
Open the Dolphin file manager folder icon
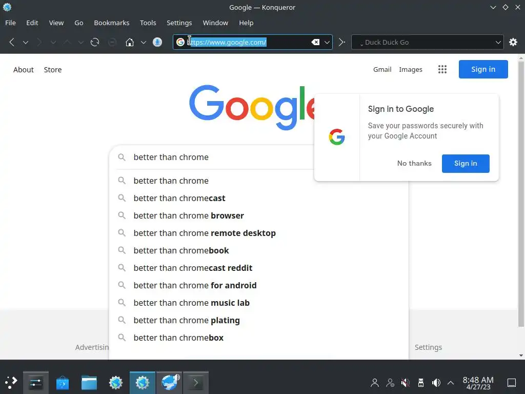click(x=89, y=383)
